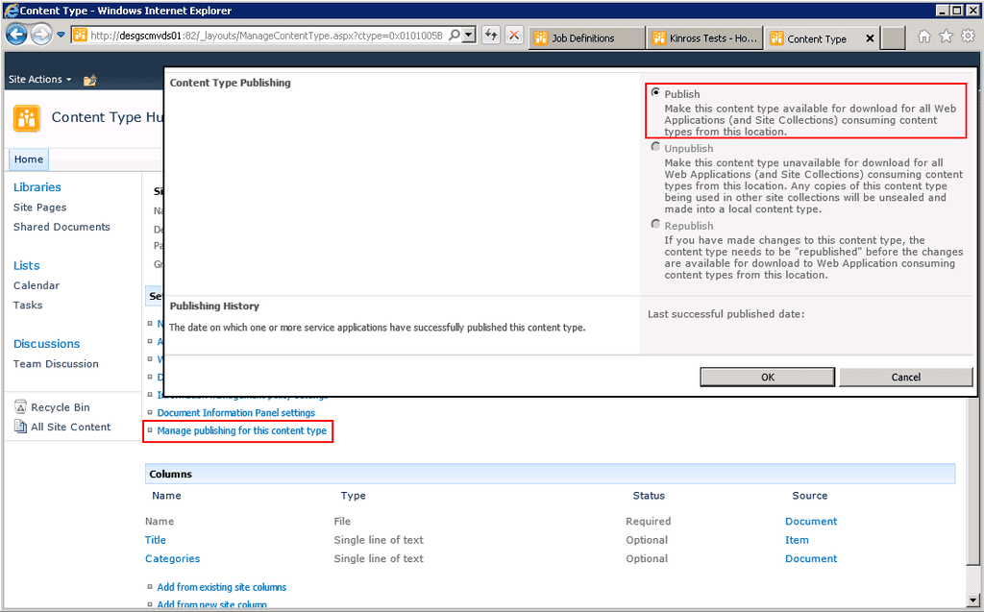Select the Unpublish radio button
This screenshot has height=612, width=984.
[x=656, y=148]
